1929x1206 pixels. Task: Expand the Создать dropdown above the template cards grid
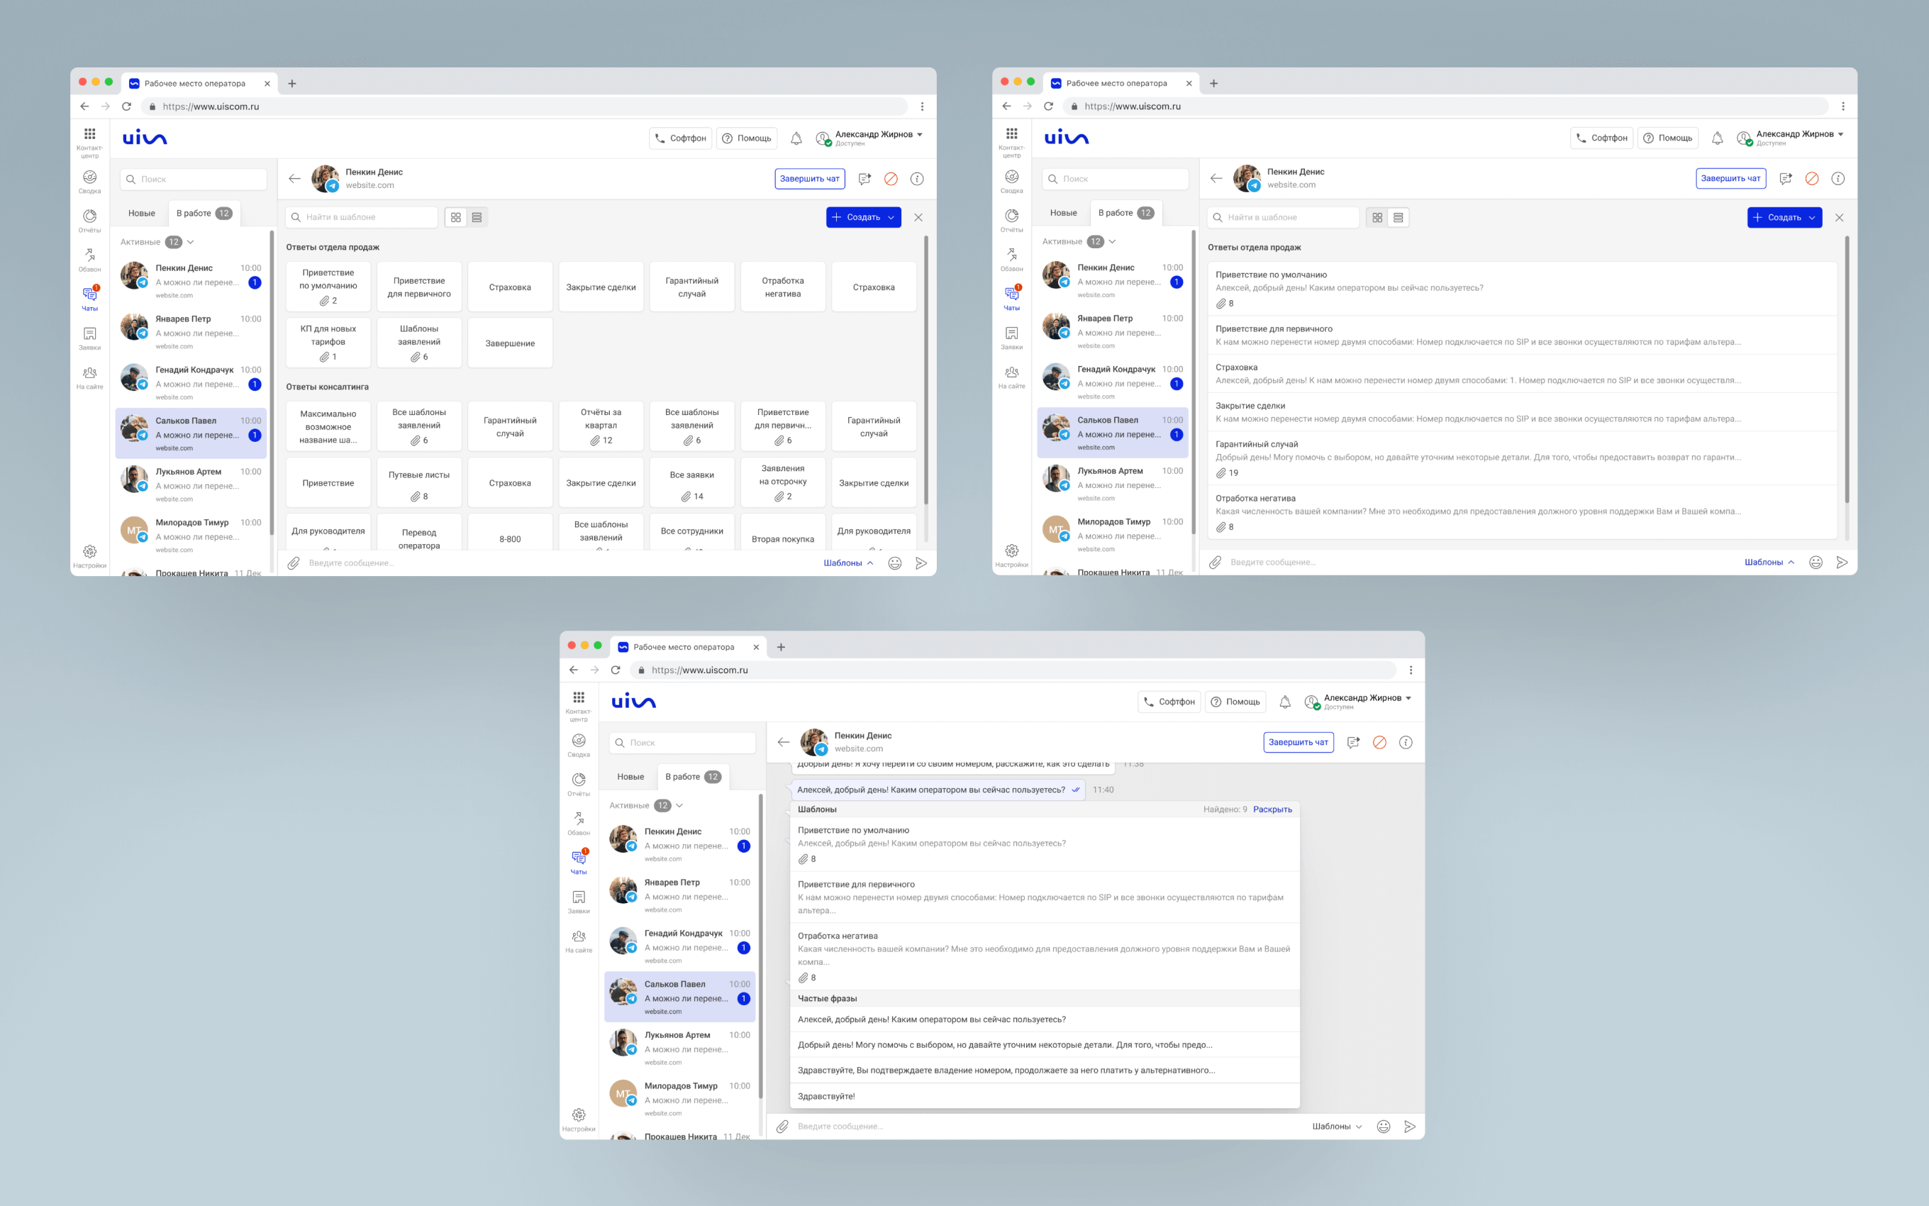(x=891, y=217)
